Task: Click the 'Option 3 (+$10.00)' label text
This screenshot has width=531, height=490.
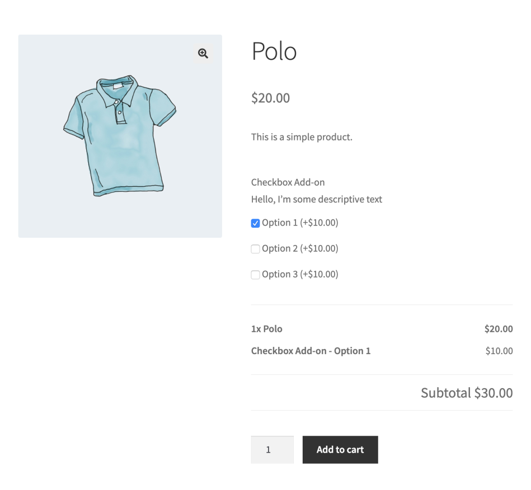Action: [x=300, y=274]
